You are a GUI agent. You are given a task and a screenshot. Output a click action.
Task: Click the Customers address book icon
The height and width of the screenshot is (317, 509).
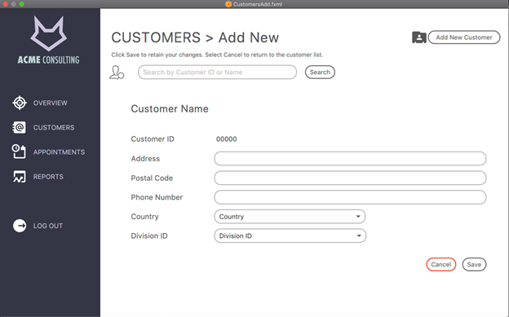(x=19, y=127)
